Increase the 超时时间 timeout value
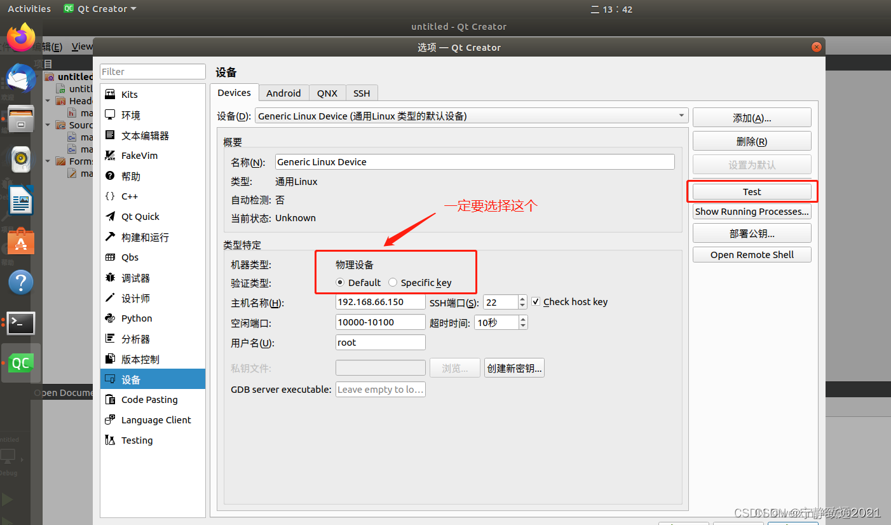The height and width of the screenshot is (525, 891). pos(523,318)
